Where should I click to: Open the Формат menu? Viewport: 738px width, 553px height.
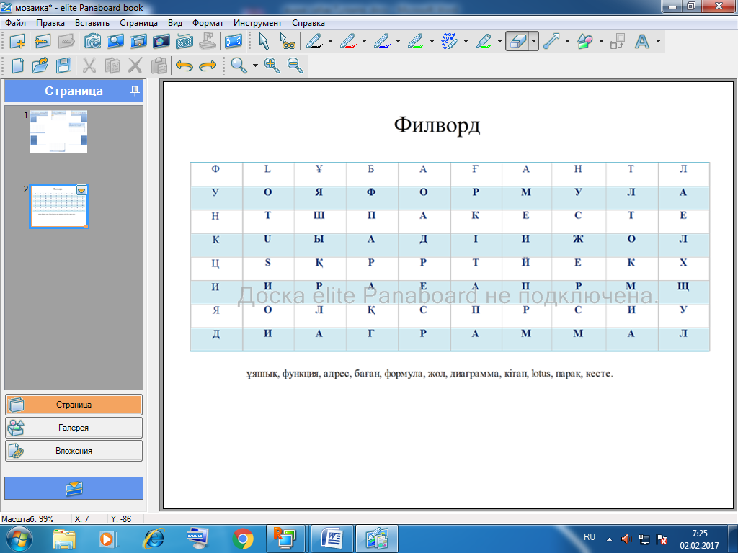coord(208,23)
